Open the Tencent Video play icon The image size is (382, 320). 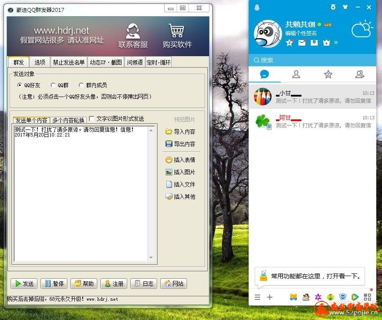click(x=355, y=297)
